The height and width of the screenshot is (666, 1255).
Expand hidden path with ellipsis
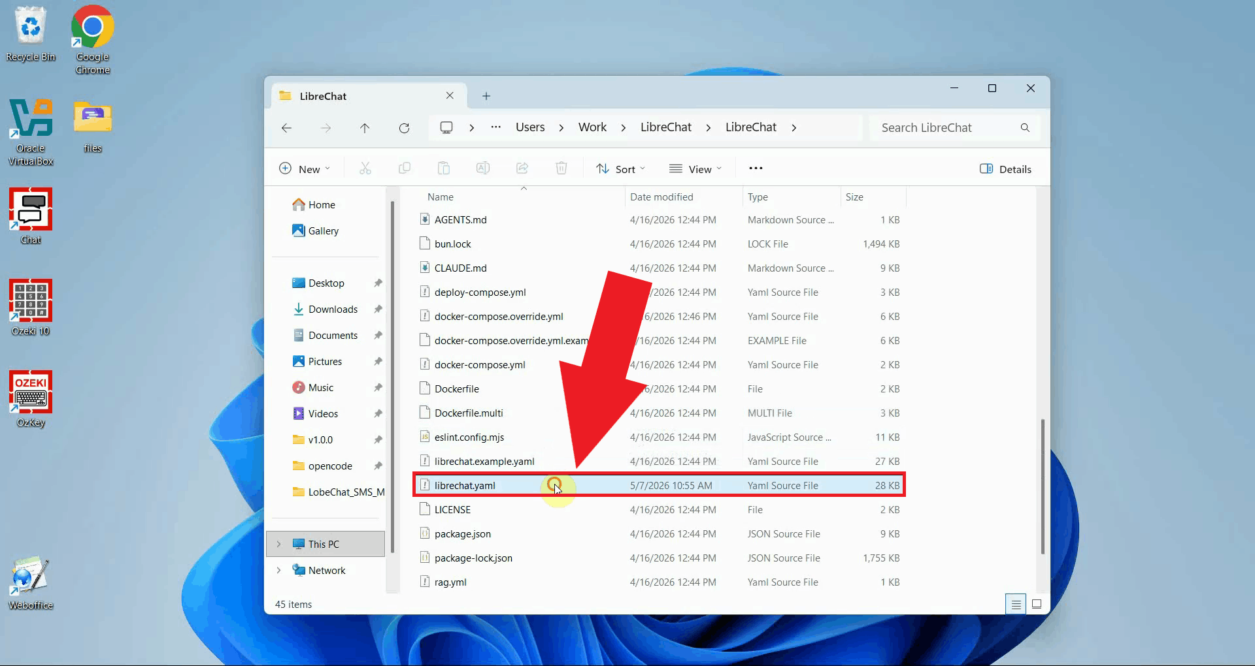click(496, 127)
